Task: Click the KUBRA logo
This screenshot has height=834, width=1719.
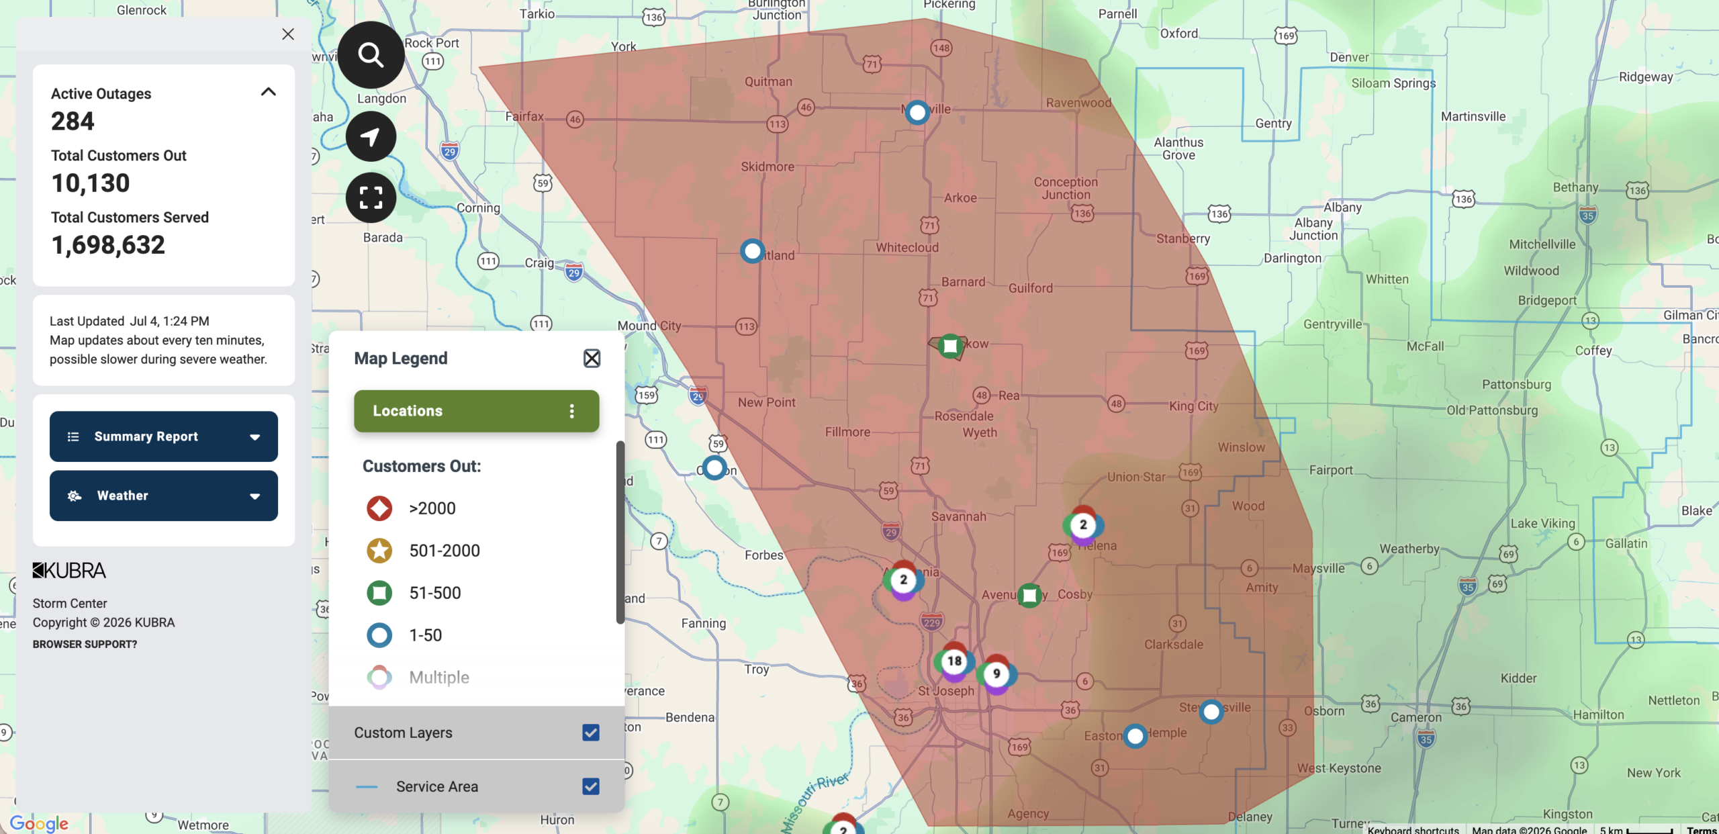Action: click(69, 571)
